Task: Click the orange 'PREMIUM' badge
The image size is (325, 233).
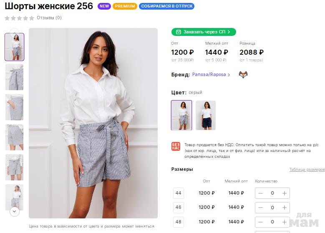Action: tap(125, 6)
